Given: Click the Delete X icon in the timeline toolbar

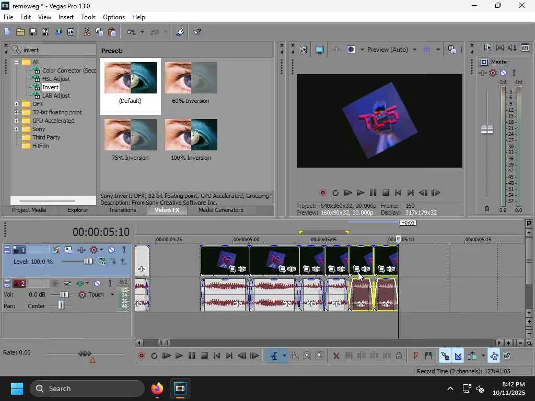Looking at the screenshot, I should 336,356.
